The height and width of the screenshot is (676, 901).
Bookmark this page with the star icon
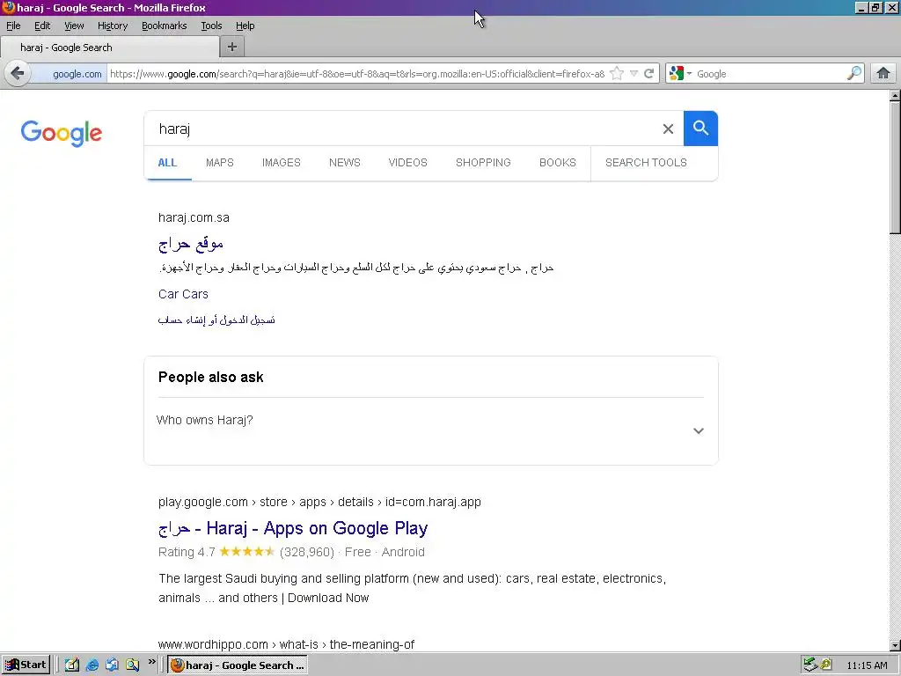(617, 74)
